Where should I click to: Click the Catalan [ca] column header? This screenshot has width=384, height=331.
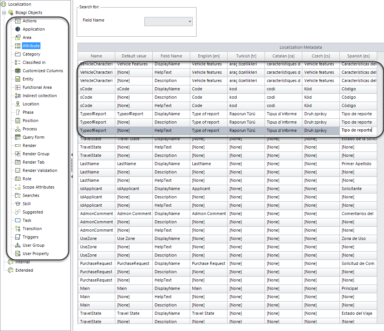click(x=283, y=56)
